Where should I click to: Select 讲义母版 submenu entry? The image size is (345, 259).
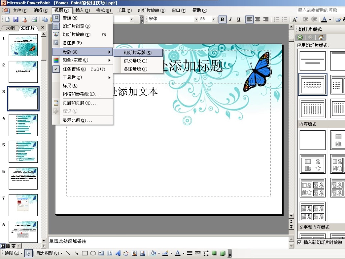(138, 61)
